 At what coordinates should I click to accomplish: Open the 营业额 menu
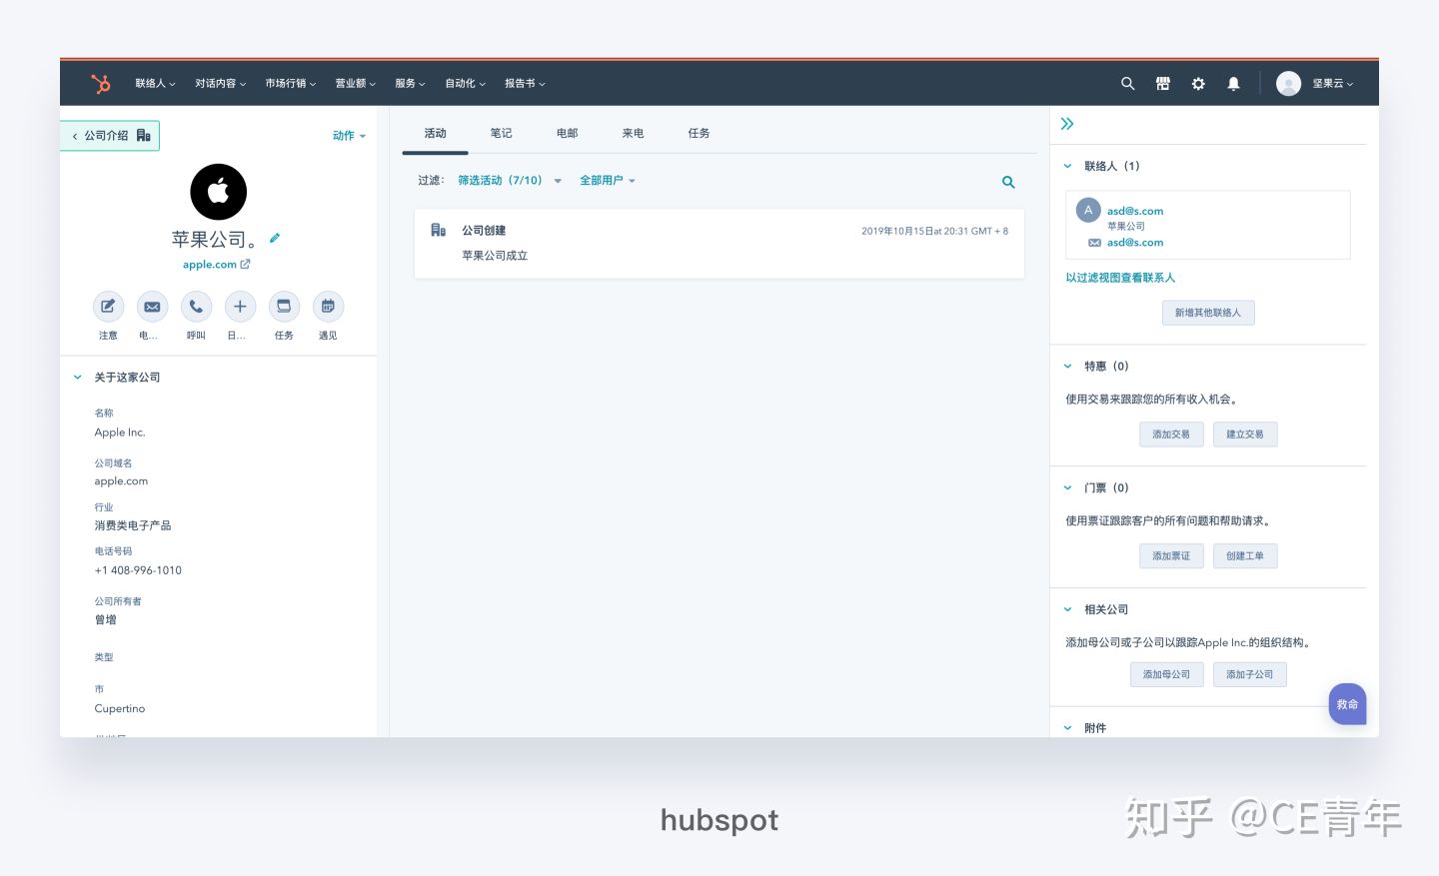click(x=355, y=84)
